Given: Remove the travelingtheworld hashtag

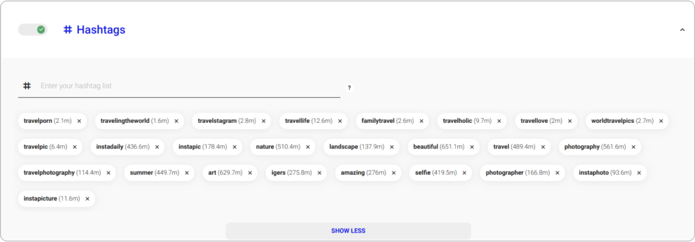Looking at the screenshot, I should point(176,121).
